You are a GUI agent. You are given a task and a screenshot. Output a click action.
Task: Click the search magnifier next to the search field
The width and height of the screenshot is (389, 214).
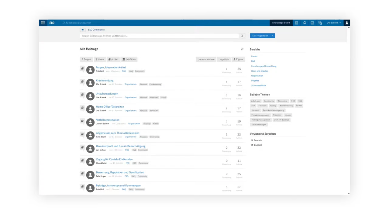[242, 36]
